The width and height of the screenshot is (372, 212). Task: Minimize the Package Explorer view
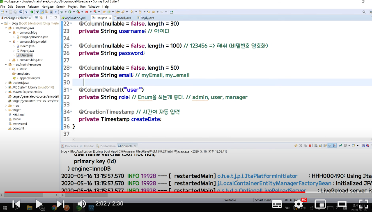(51, 17)
